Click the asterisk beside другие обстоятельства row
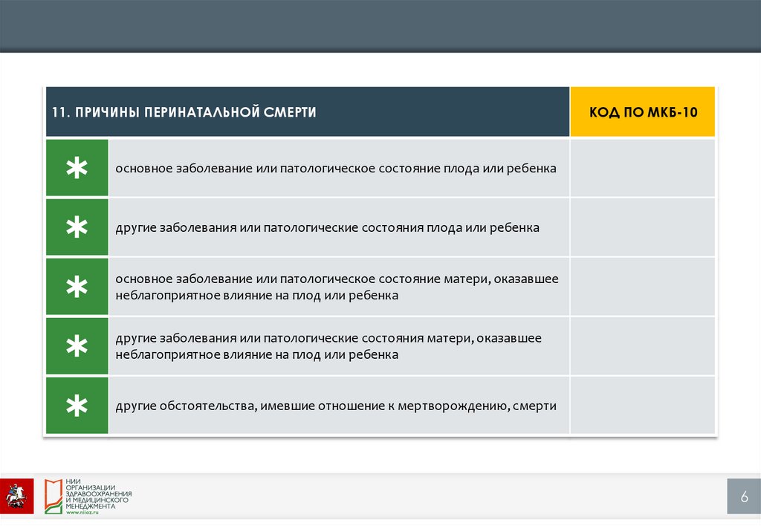Viewport: 761px width, 526px height. click(x=77, y=406)
